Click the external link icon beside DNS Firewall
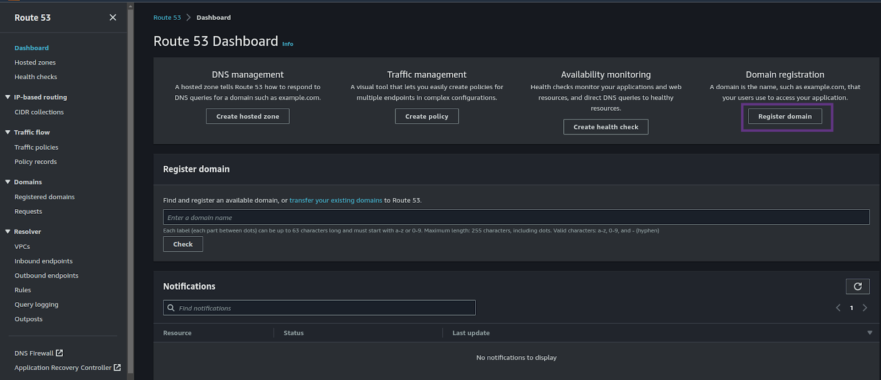Screen dimensions: 881x380 (x=59, y=353)
